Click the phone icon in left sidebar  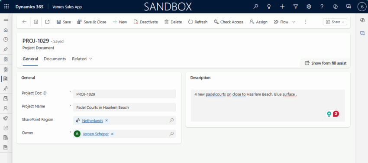[5, 118]
